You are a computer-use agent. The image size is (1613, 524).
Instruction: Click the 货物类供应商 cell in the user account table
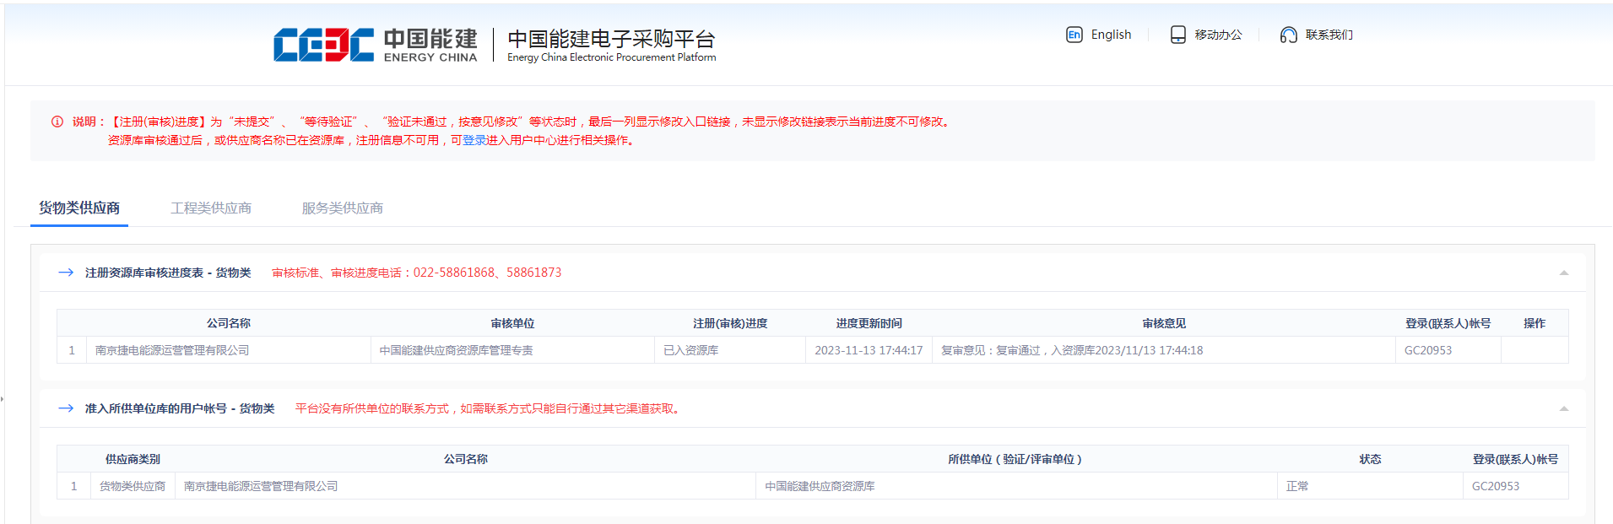click(133, 486)
